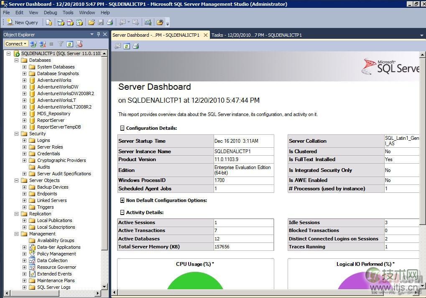Open the File menu
Screen dimensions: 426x298
pyautogui.click(x=6, y=13)
